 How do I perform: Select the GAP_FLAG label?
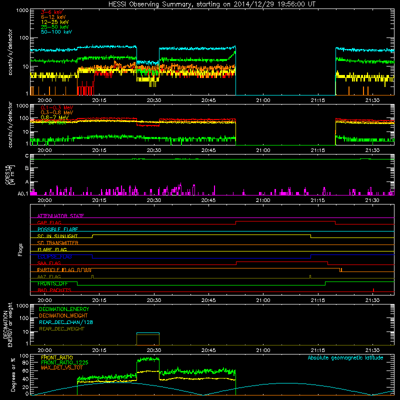[x=49, y=222]
